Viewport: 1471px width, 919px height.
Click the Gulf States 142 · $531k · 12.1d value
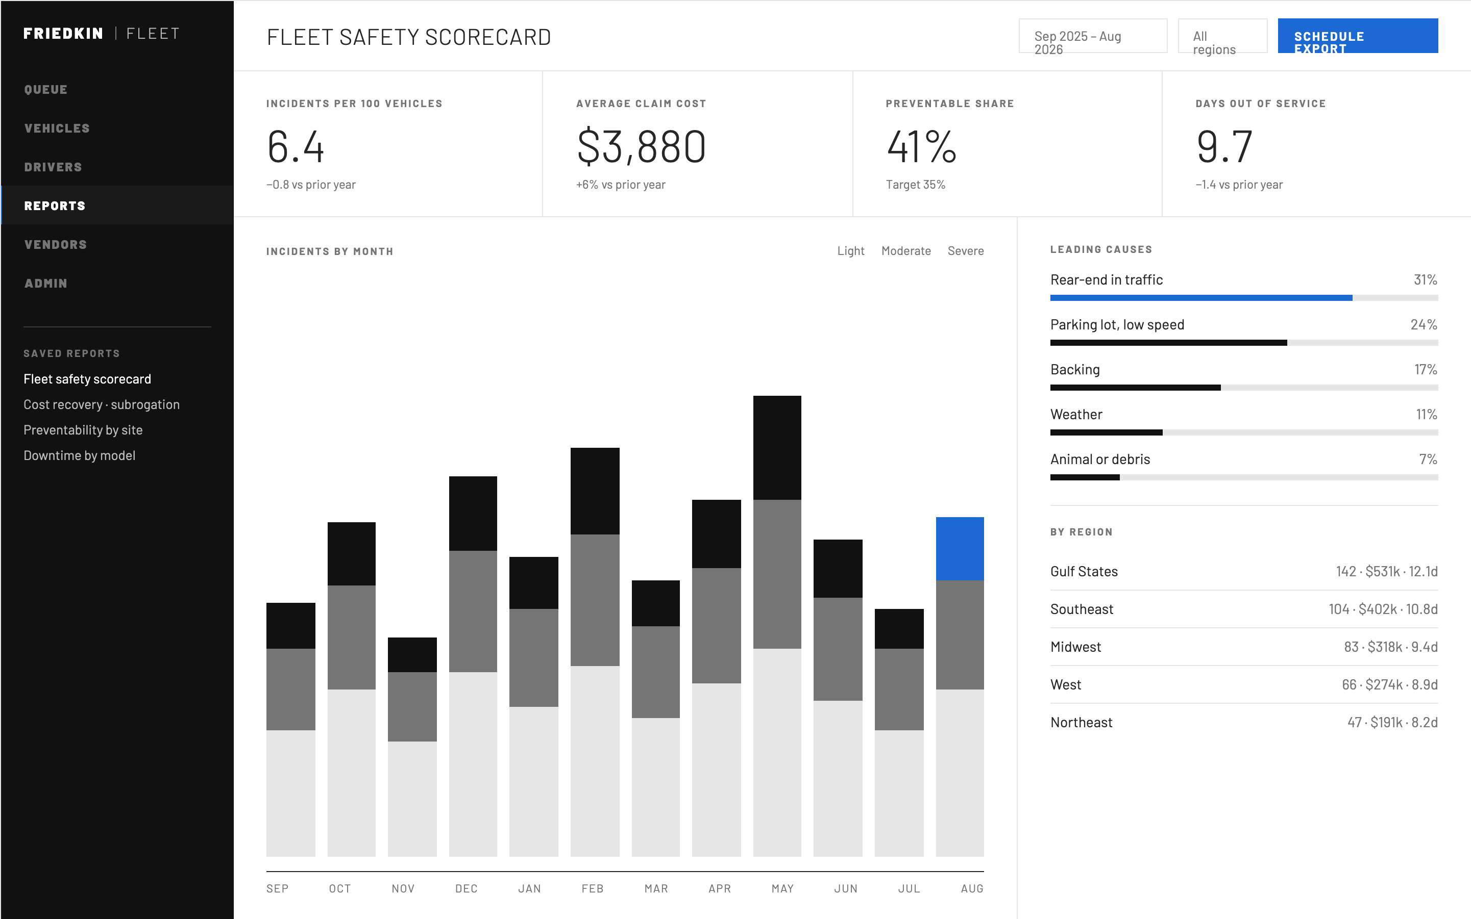tap(1386, 571)
